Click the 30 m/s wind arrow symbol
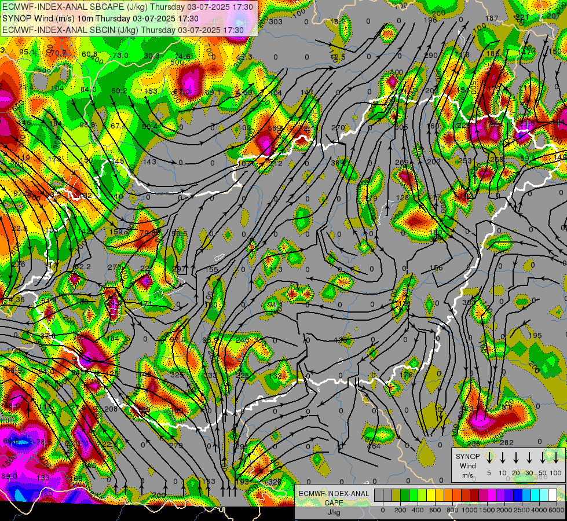 click(x=529, y=458)
